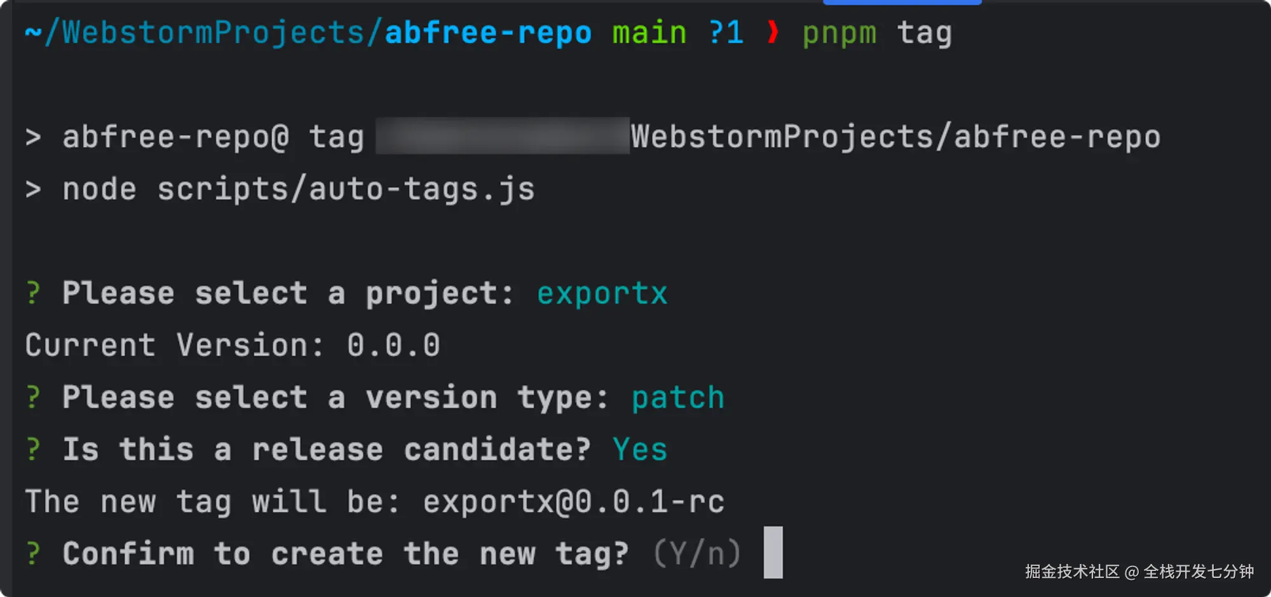Click the 'exportx' project answer
Viewport: 1271px width, 597px height.
[602, 293]
